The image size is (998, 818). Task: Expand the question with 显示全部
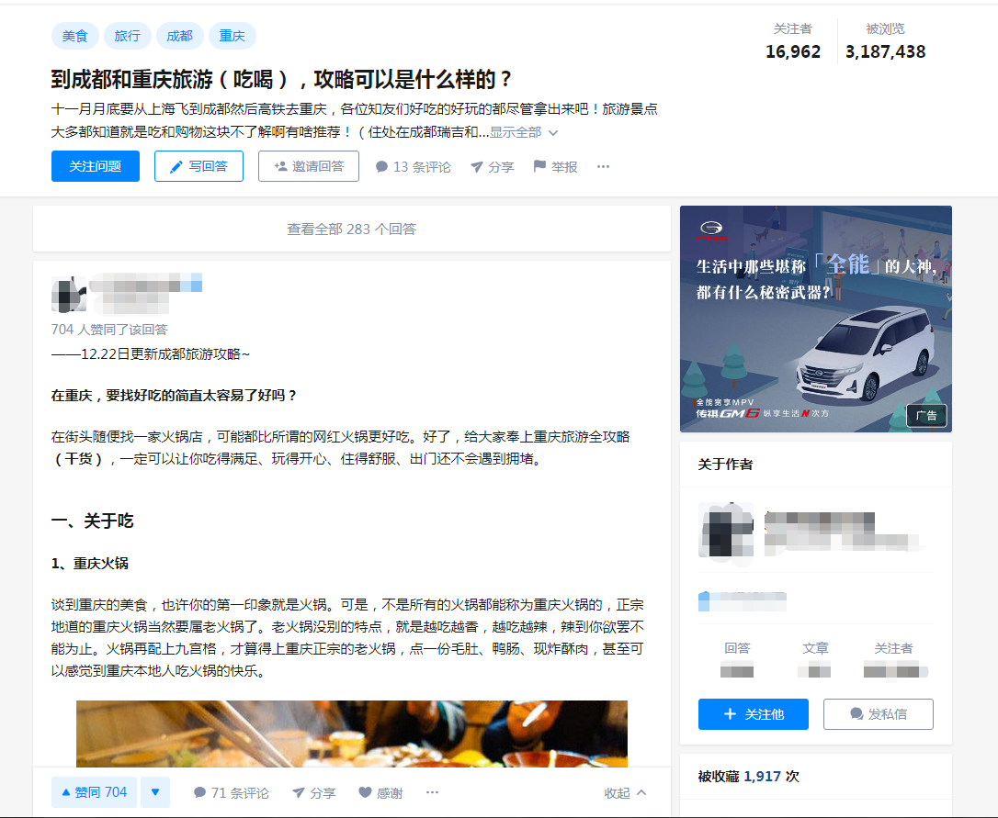516,132
